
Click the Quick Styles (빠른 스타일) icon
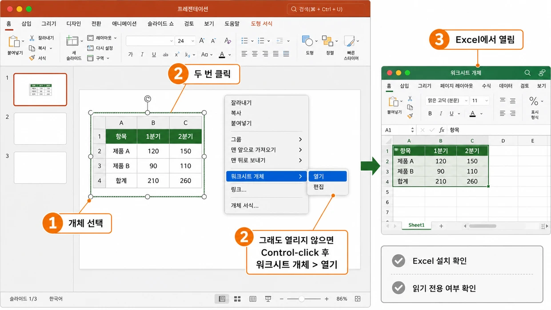[x=349, y=41]
